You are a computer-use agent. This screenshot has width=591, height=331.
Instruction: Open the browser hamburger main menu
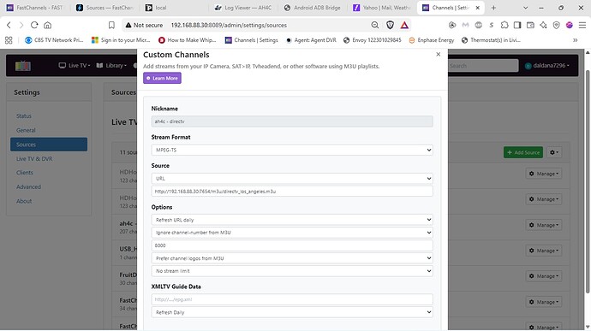click(582, 25)
